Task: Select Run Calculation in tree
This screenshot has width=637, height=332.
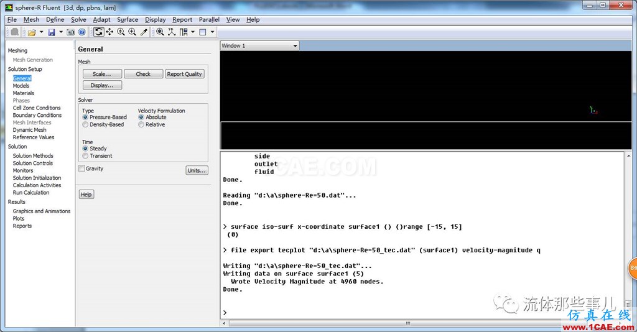Action: (31, 192)
